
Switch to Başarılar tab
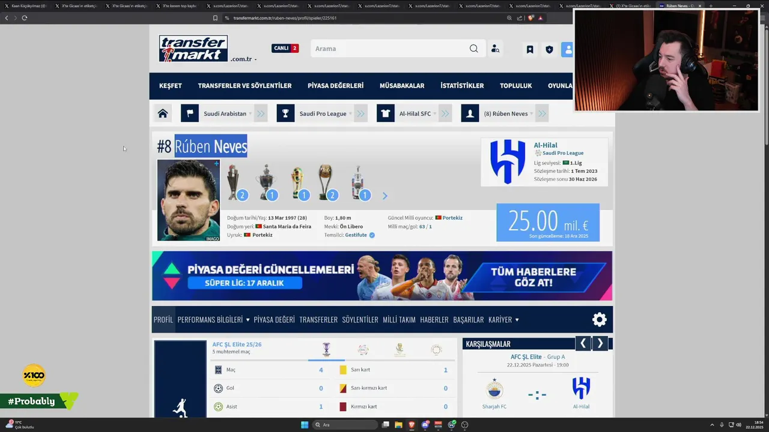point(469,320)
